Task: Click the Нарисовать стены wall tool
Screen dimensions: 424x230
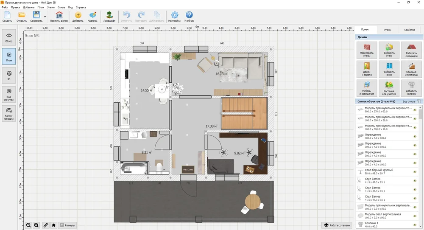Action: pyautogui.click(x=367, y=50)
